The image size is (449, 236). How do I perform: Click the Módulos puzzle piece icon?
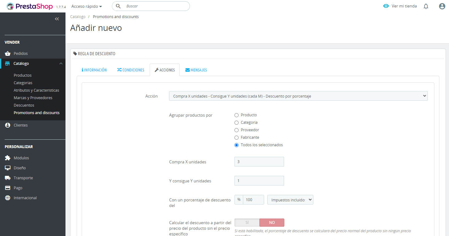8,158
